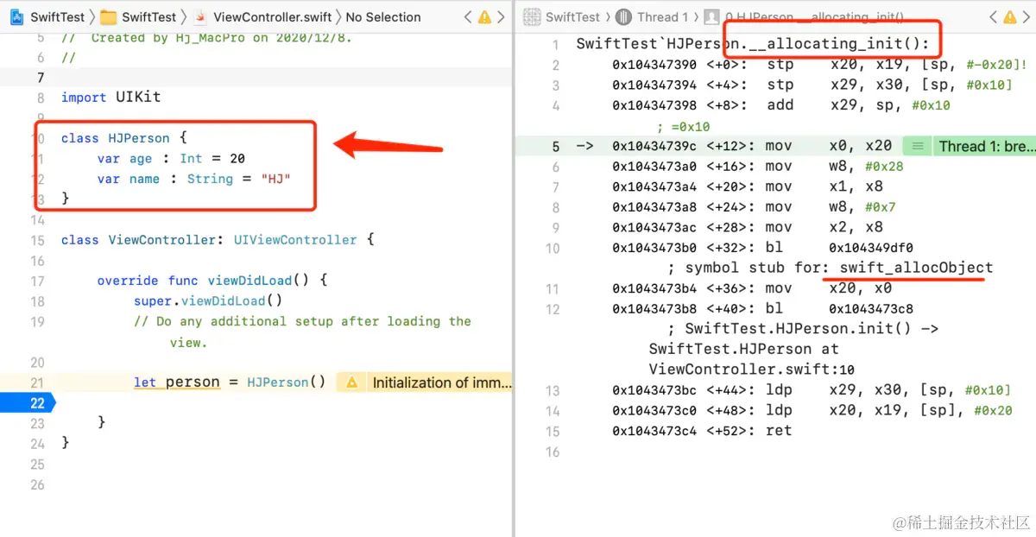Click 'super.viewDidLoad()' call
This screenshot has height=537, width=1036.
[208, 300]
